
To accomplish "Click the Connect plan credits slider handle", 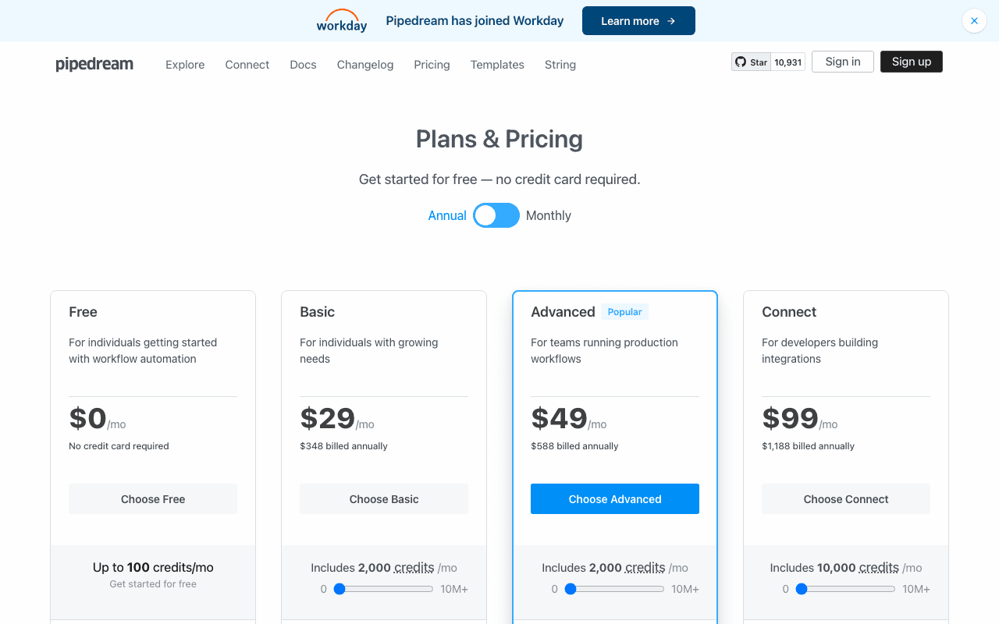I will pos(802,589).
